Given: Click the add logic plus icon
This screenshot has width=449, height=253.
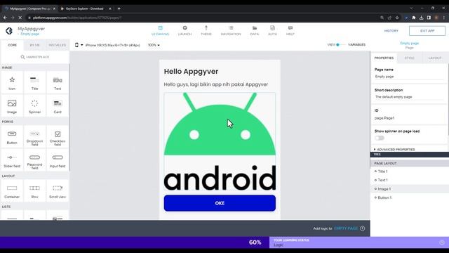Looking at the screenshot, I should pyautogui.click(x=363, y=228).
